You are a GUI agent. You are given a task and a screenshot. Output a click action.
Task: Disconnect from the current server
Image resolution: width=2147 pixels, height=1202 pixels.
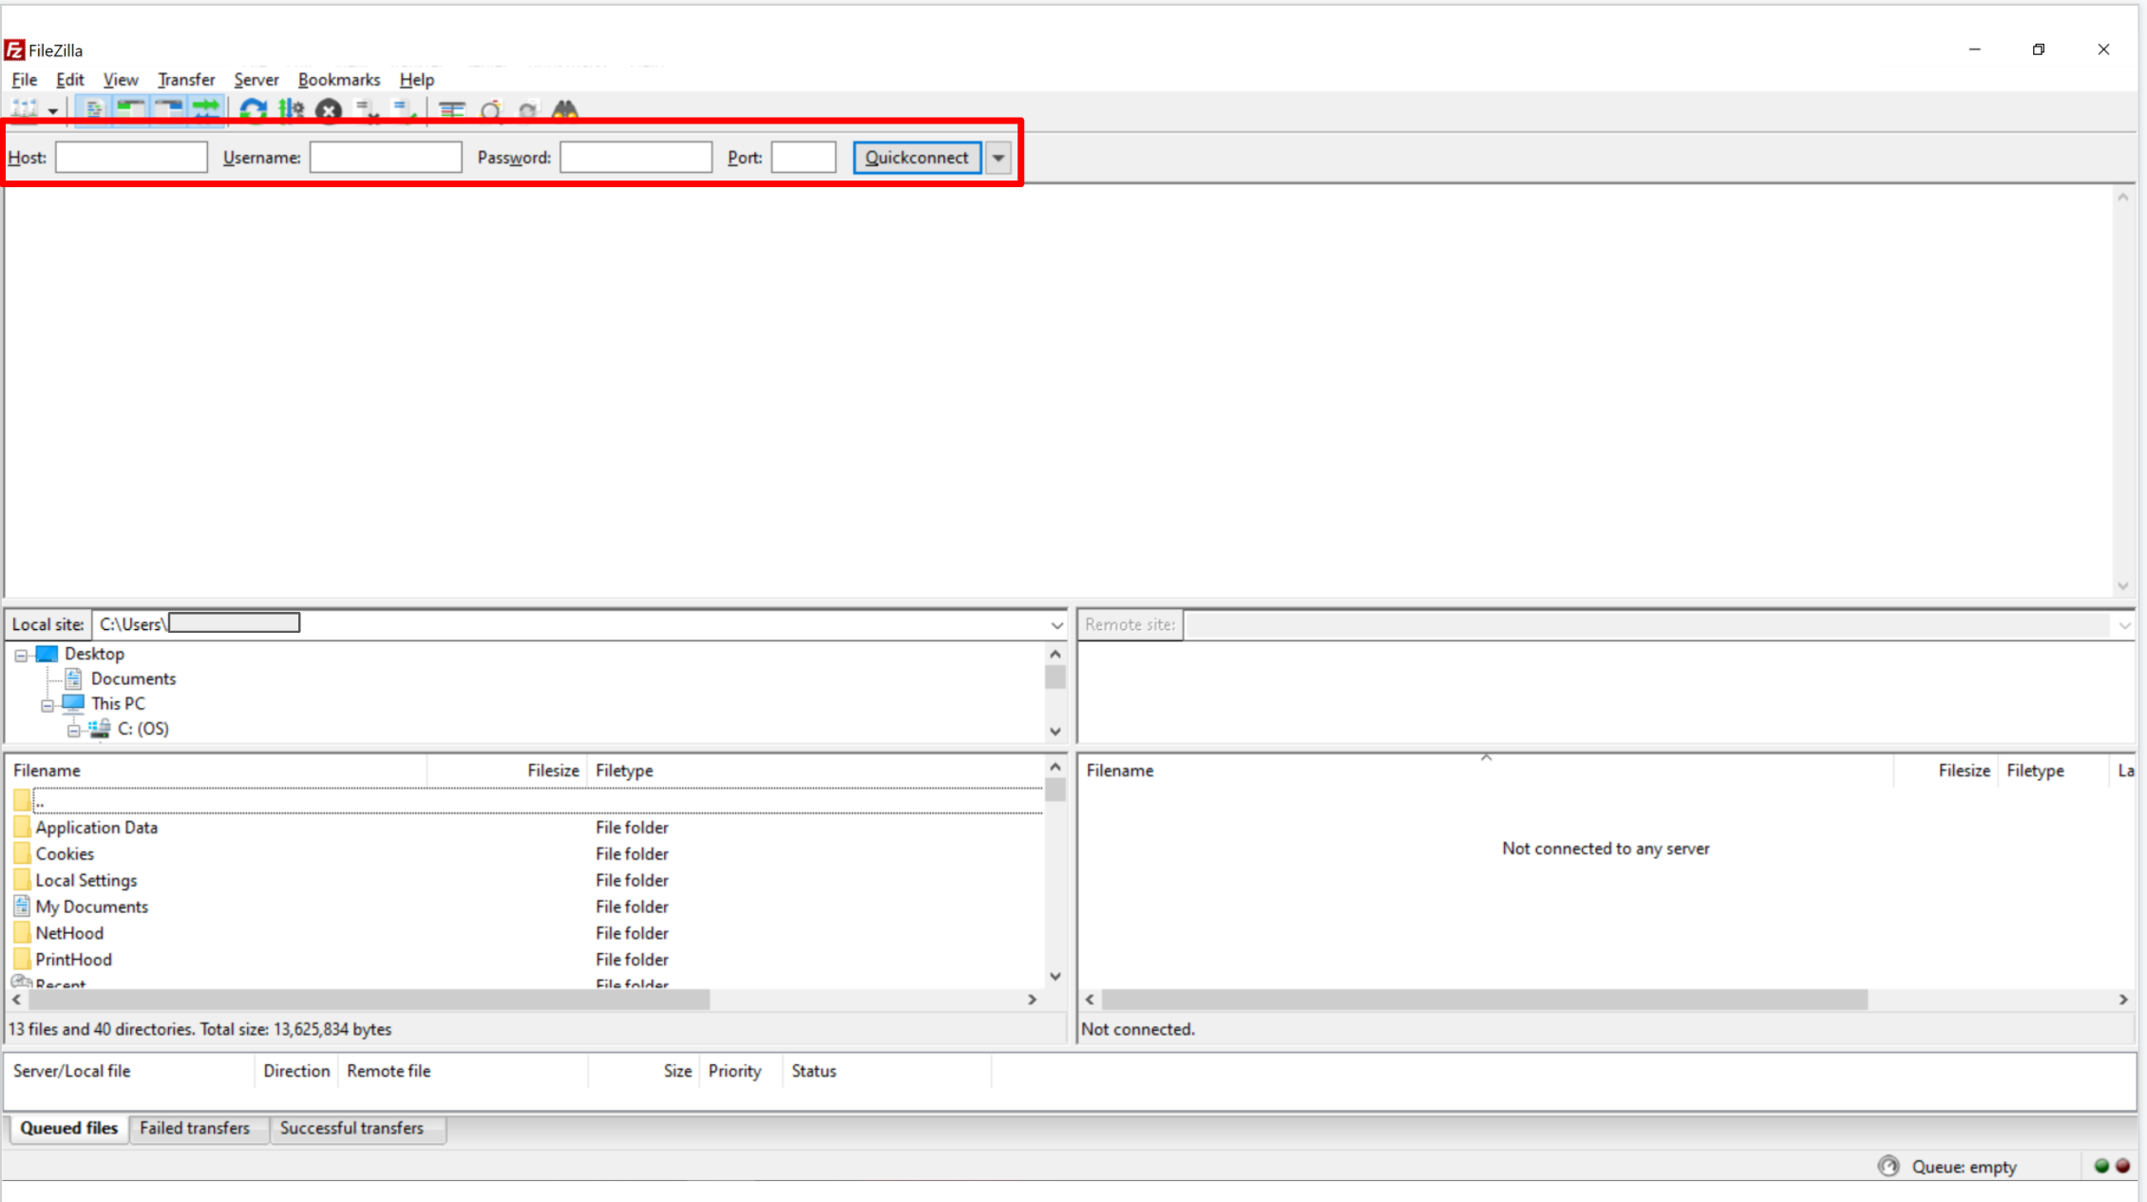click(368, 110)
